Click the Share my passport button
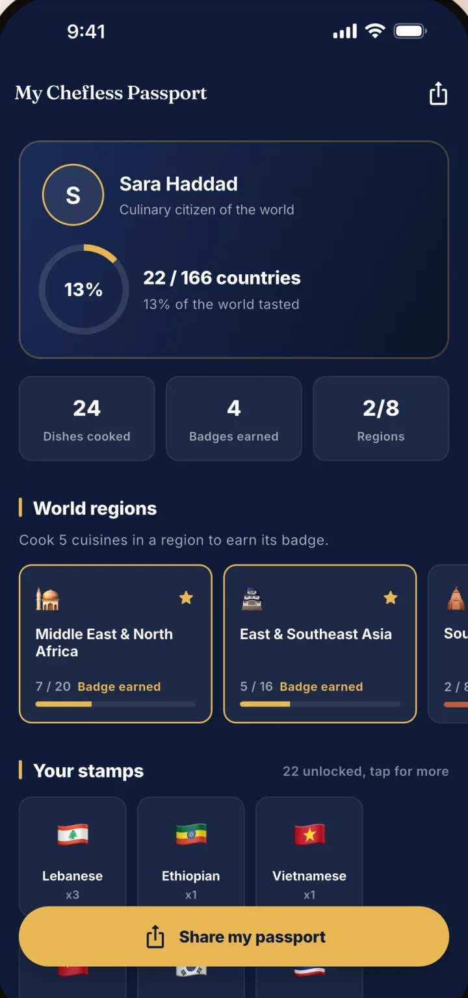The width and height of the screenshot is (468, 998). point(234,937)
